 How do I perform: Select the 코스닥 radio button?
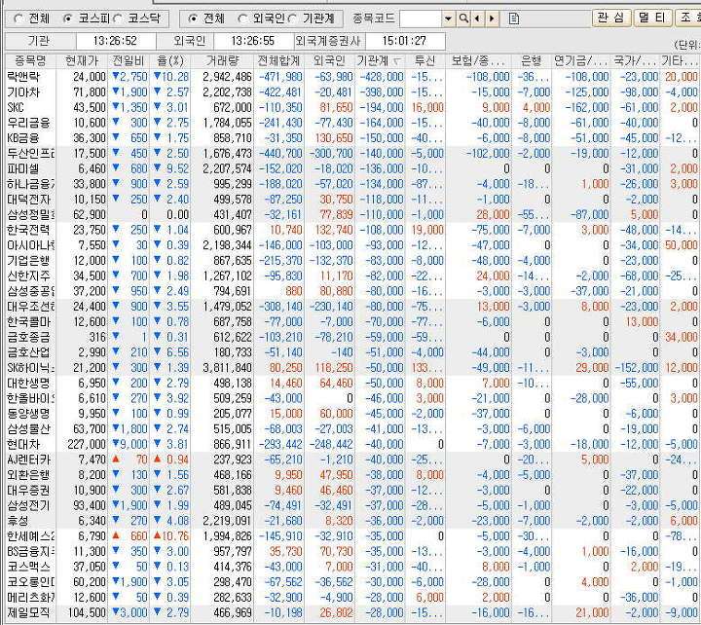tap(118, 18)
